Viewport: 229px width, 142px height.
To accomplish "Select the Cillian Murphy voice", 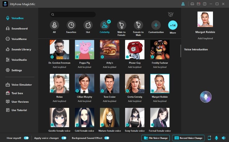I will (x=84, y=83).
